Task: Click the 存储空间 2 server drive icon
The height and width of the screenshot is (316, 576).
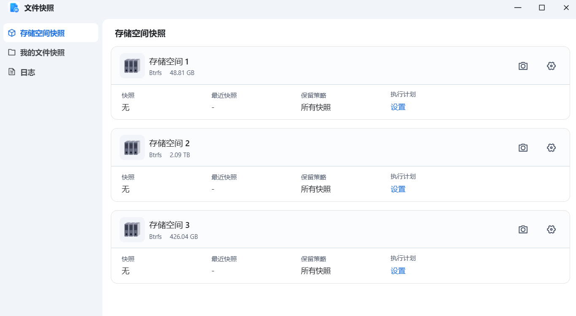Action: [132, 147]
